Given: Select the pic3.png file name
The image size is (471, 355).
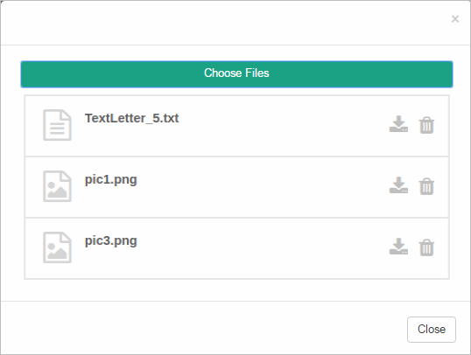Looking at the screenshot, I should click(111, 241).
